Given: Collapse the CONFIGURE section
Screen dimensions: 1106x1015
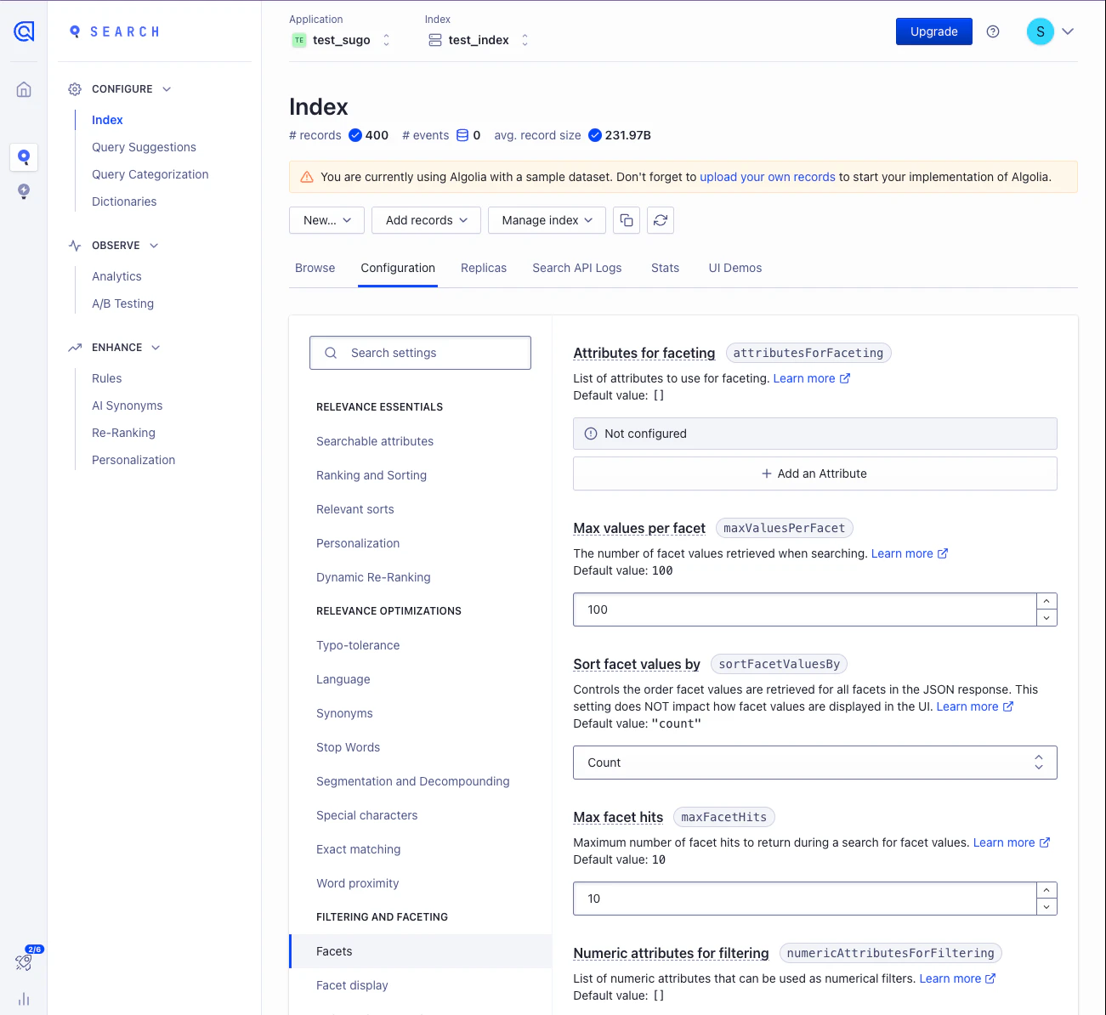Looking at the screenshot, I should coord(167,89).
